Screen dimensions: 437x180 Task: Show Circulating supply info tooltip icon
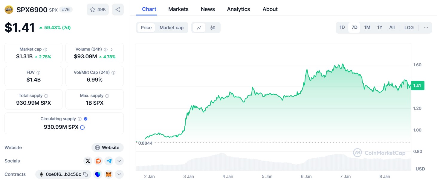(80, 119)
